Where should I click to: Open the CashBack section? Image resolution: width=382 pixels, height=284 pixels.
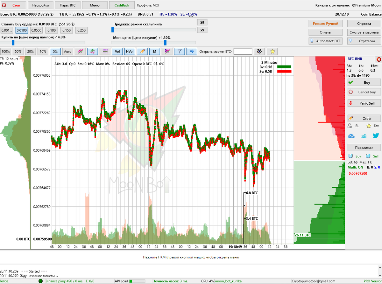click(122, 5)
